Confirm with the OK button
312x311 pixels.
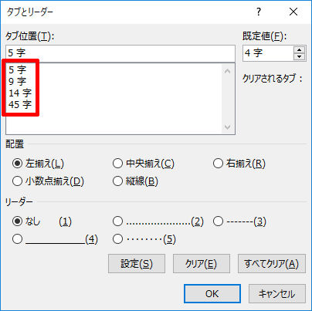[x=212, y=294]
